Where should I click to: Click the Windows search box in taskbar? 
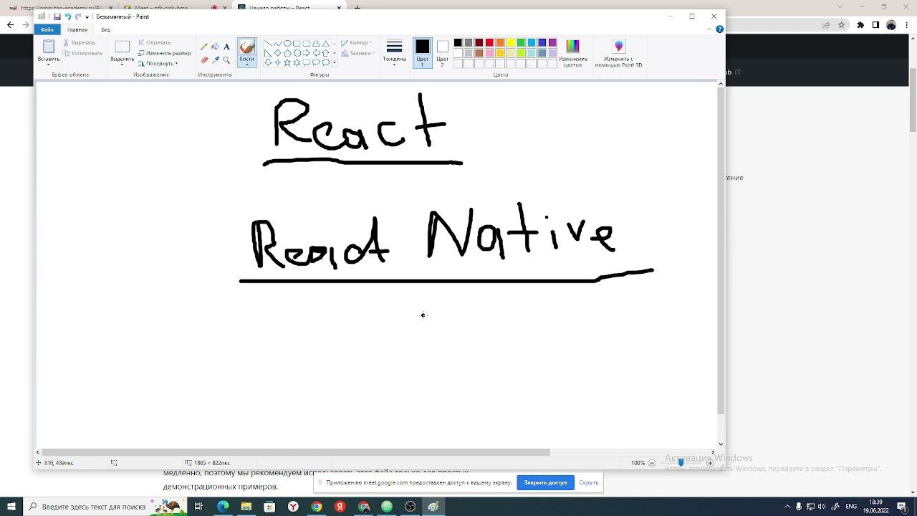click(x=104, y=507)
